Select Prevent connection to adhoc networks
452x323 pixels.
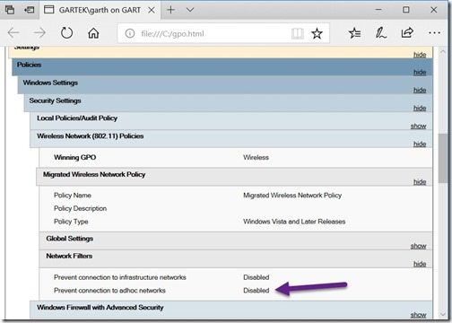pyautogui.click(x=109, y=291)
